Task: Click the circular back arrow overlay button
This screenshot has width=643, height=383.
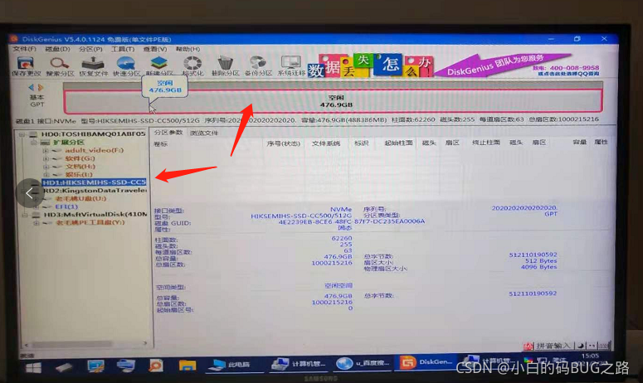Action: (x=30, y=193)
